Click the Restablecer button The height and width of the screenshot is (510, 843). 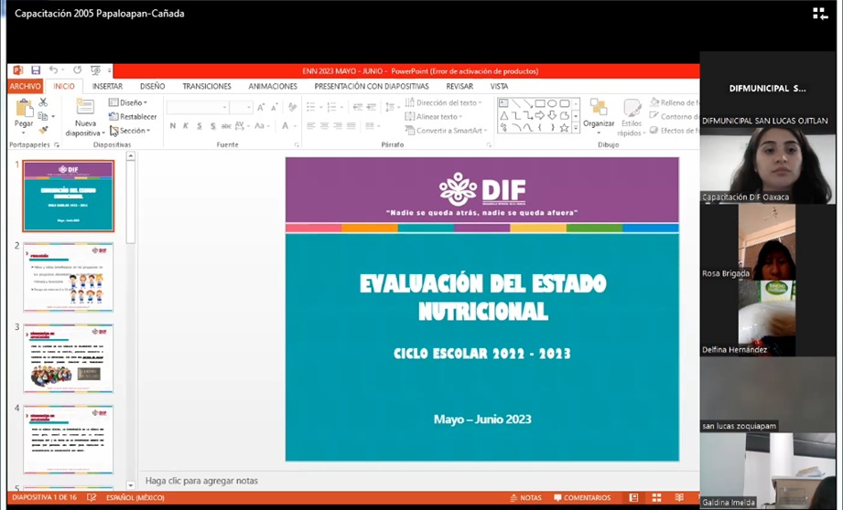[133, 116]
